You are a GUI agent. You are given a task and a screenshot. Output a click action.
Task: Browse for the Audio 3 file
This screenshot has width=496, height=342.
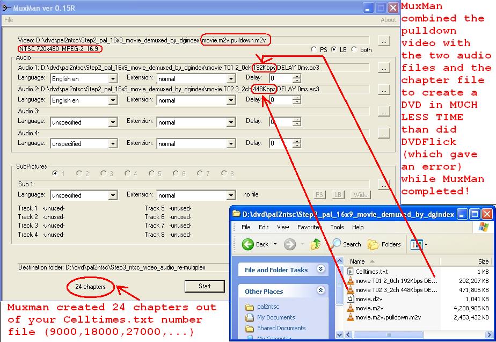384,111
